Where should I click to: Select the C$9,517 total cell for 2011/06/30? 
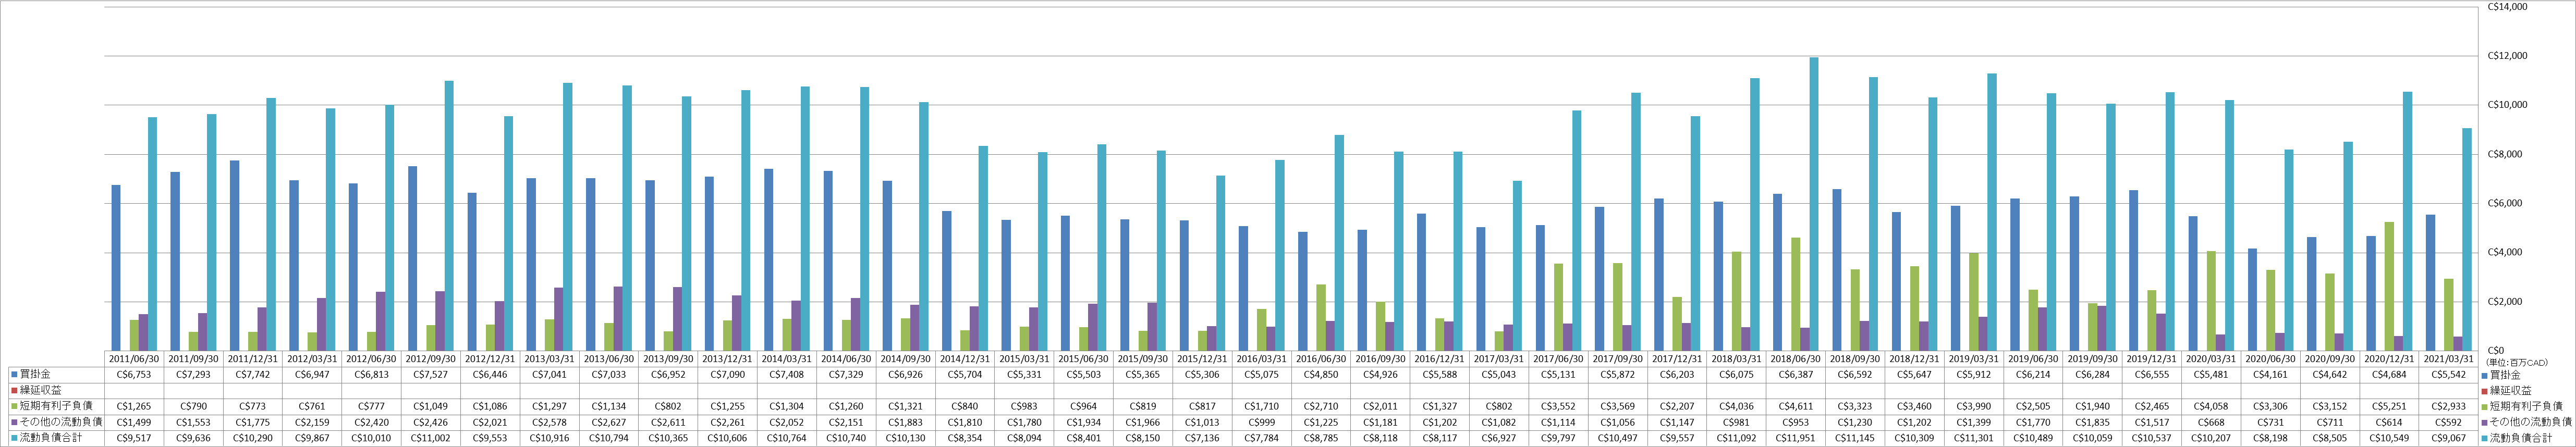tap(134, 438)
